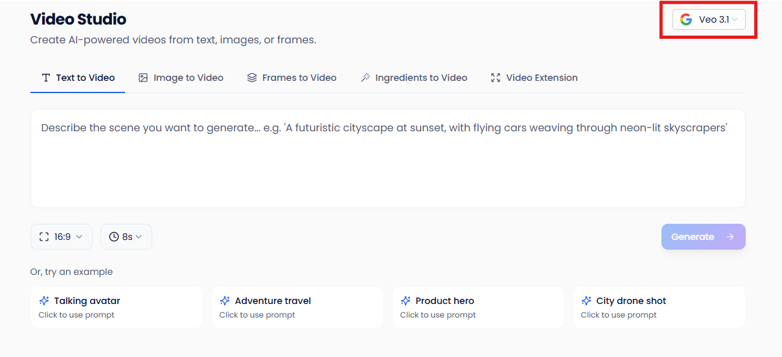The height and width of the screenshot is (357, 782).
Task: Click the sparkle icon on City drone shot
Action: pyautogui.click(x=586, y=301)
